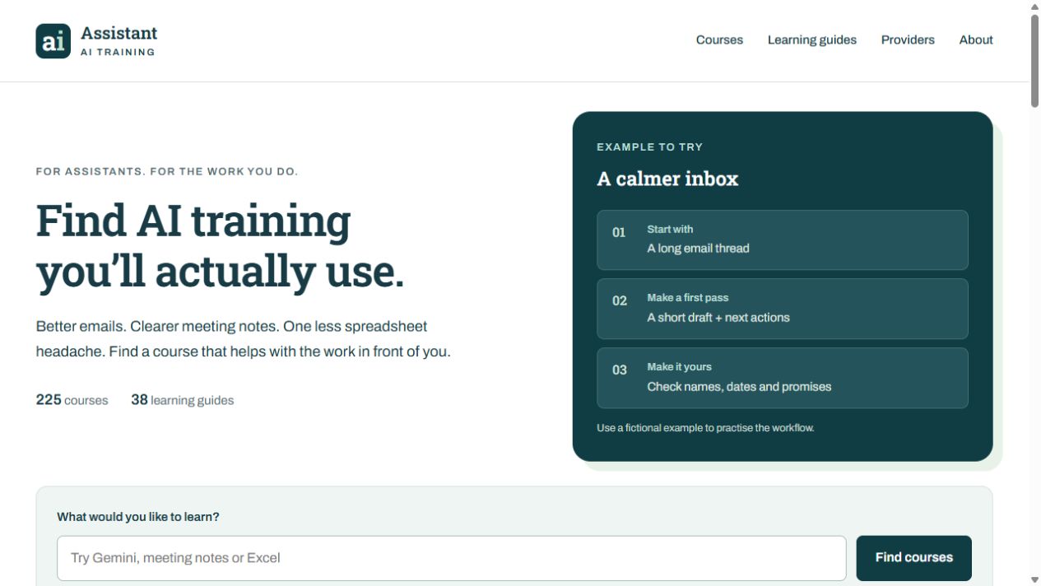Click 'What would you like to learn?' label

pyautogui.click(x=138, y=517)
